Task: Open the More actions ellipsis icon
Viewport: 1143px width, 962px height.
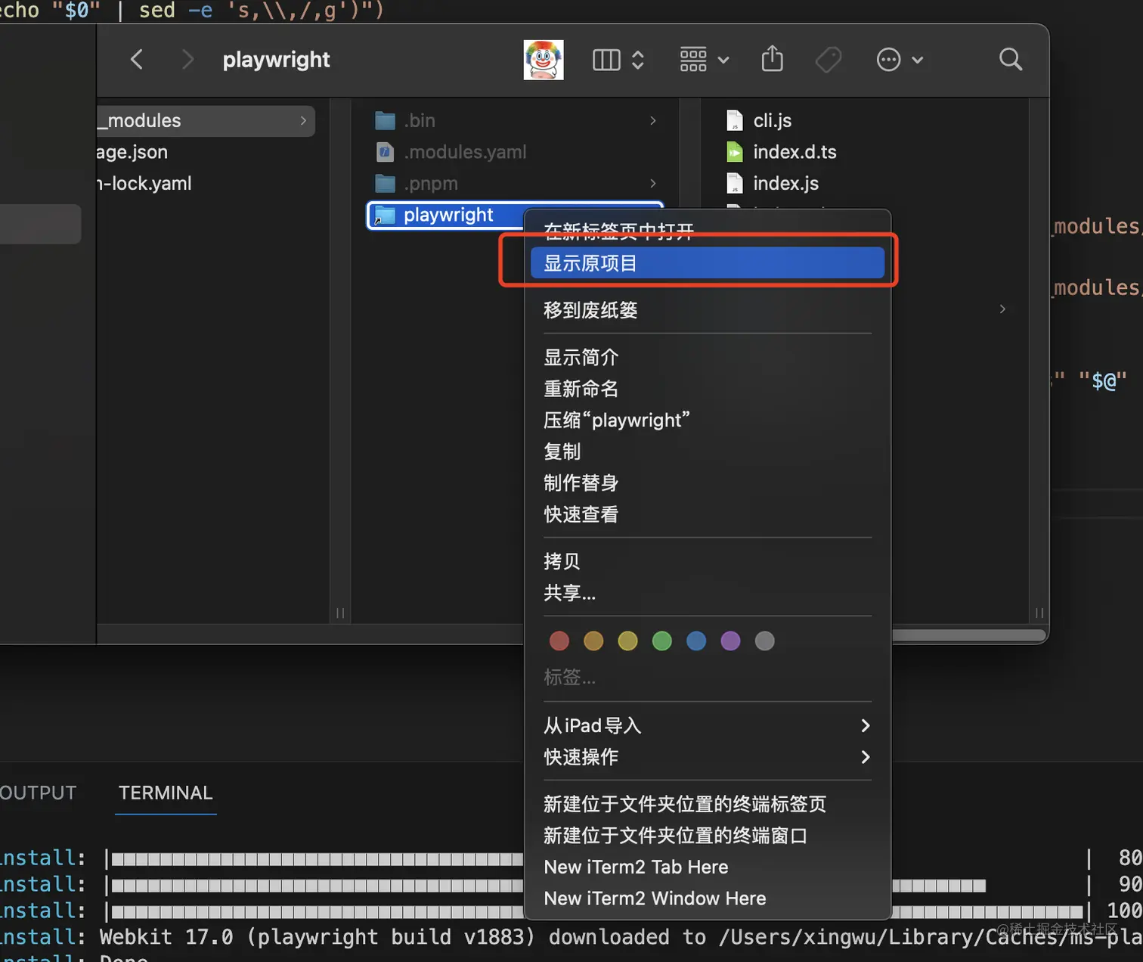Action: point(888,60)
